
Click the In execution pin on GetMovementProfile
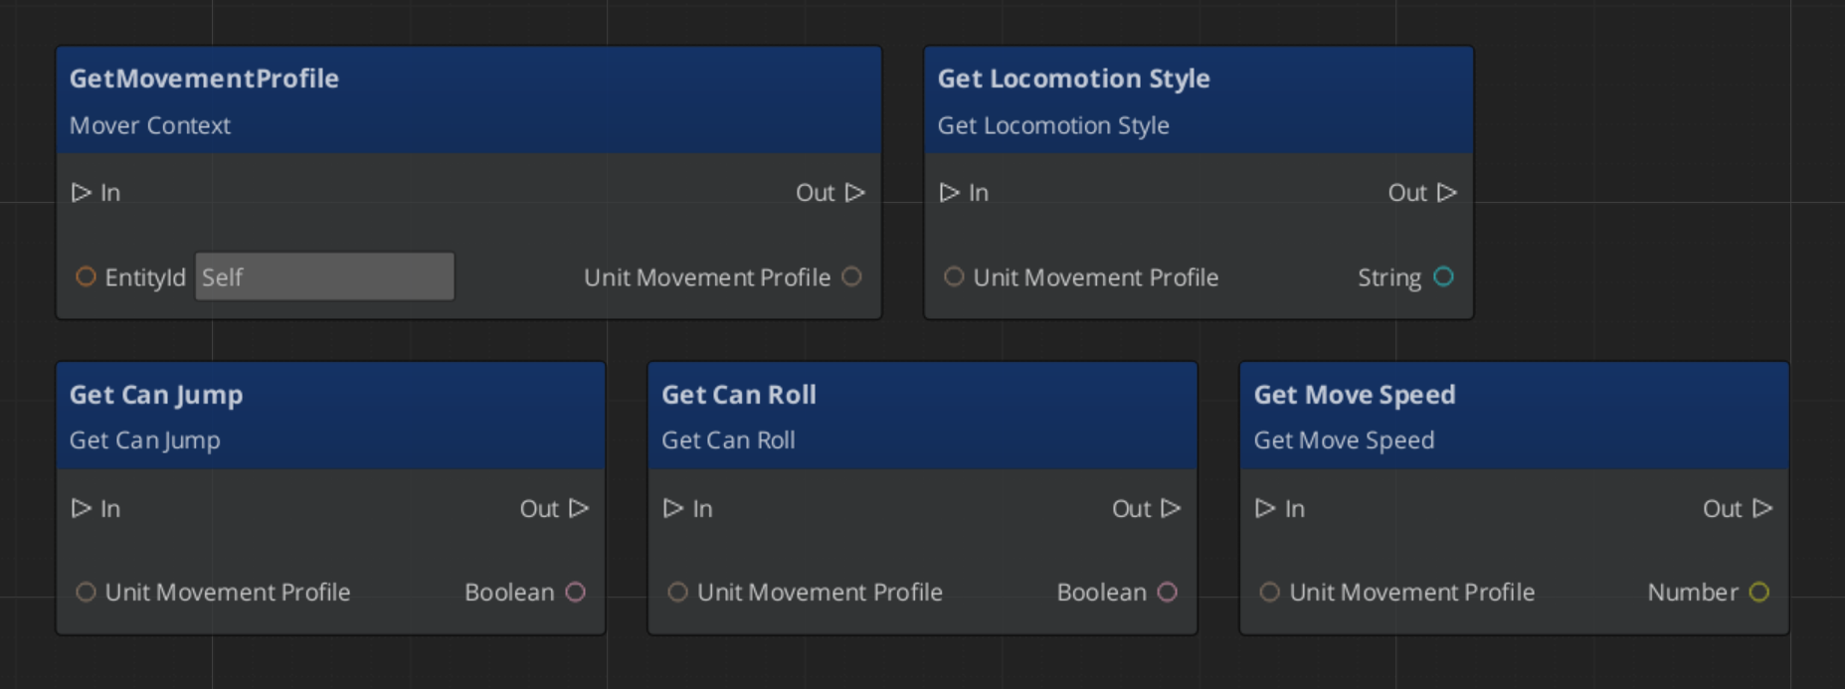pyautogui.click(x=82, y=193)
